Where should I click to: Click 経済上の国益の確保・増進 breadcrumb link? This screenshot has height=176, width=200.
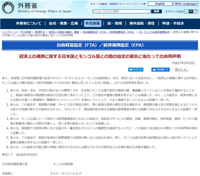point(64,32)
